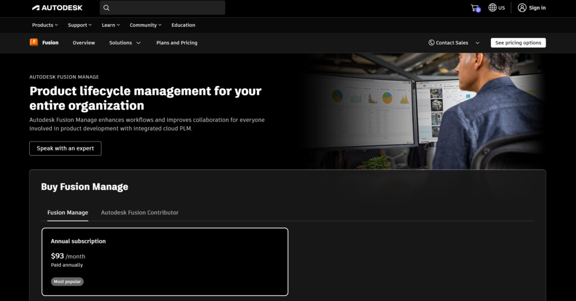
Task: Expand the Contact Sales chevron
Action: pyautogui.click(x=478, y=43)
